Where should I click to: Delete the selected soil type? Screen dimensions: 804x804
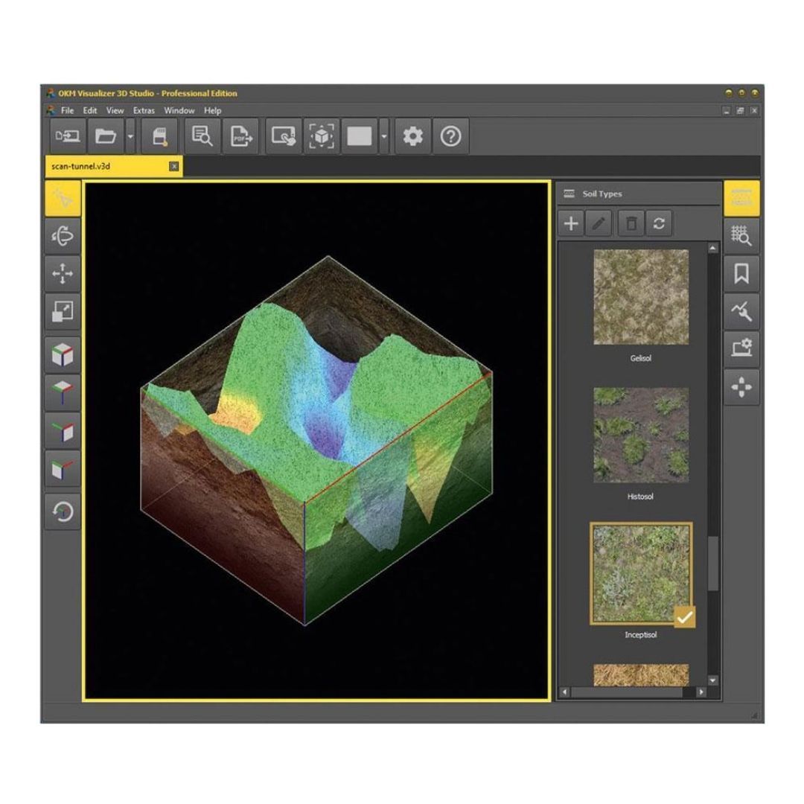(x=631, y=223)
